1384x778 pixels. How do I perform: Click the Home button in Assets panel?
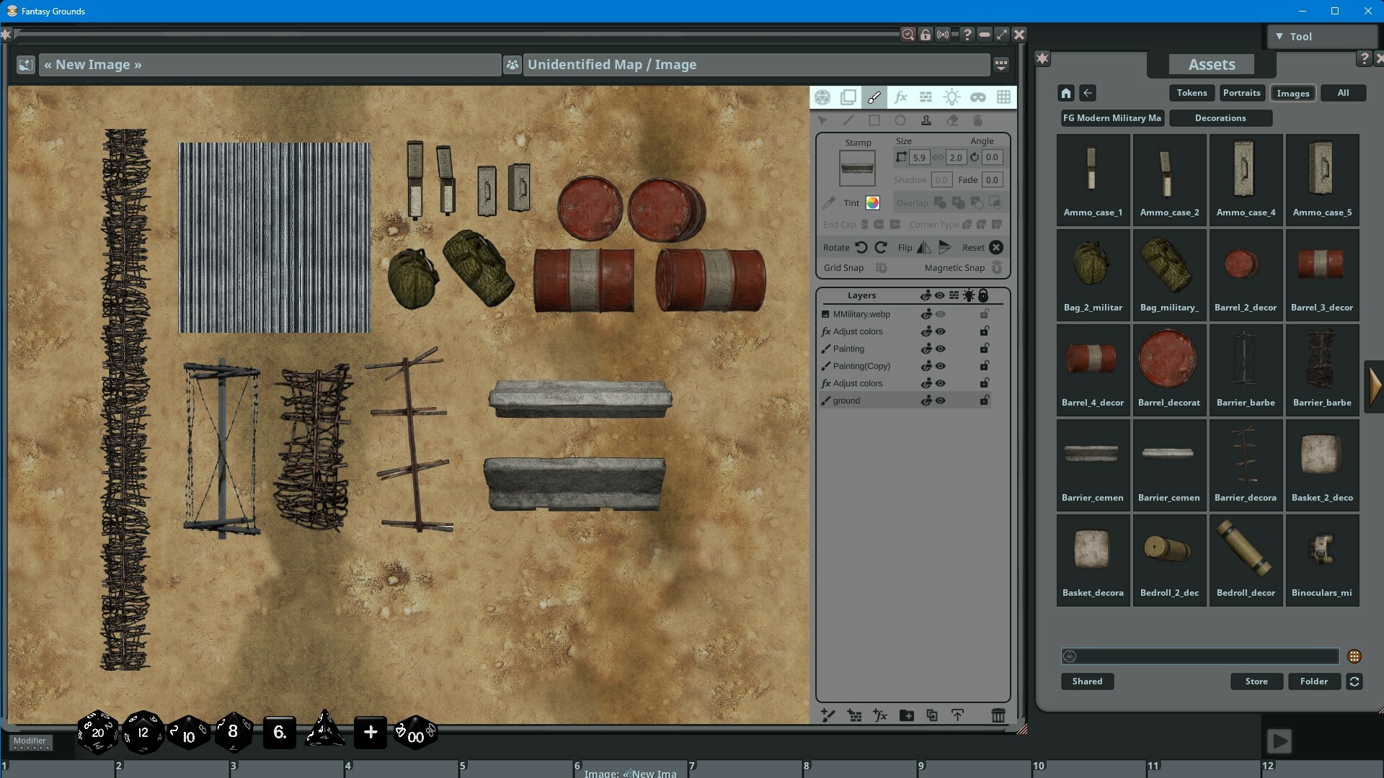[1065, 92]
